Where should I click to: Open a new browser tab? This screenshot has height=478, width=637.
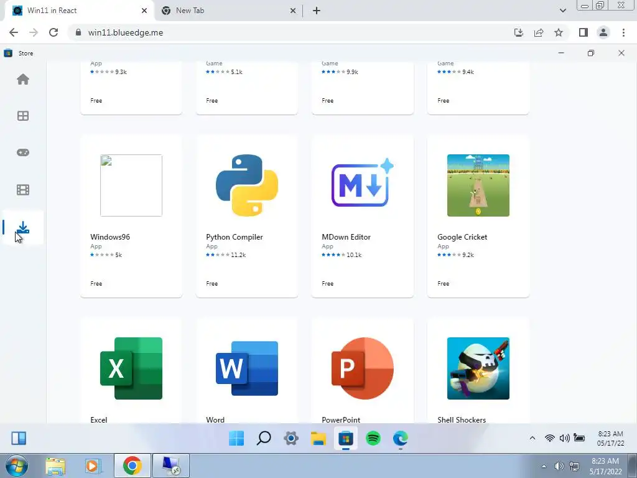[x=317, y=11]
